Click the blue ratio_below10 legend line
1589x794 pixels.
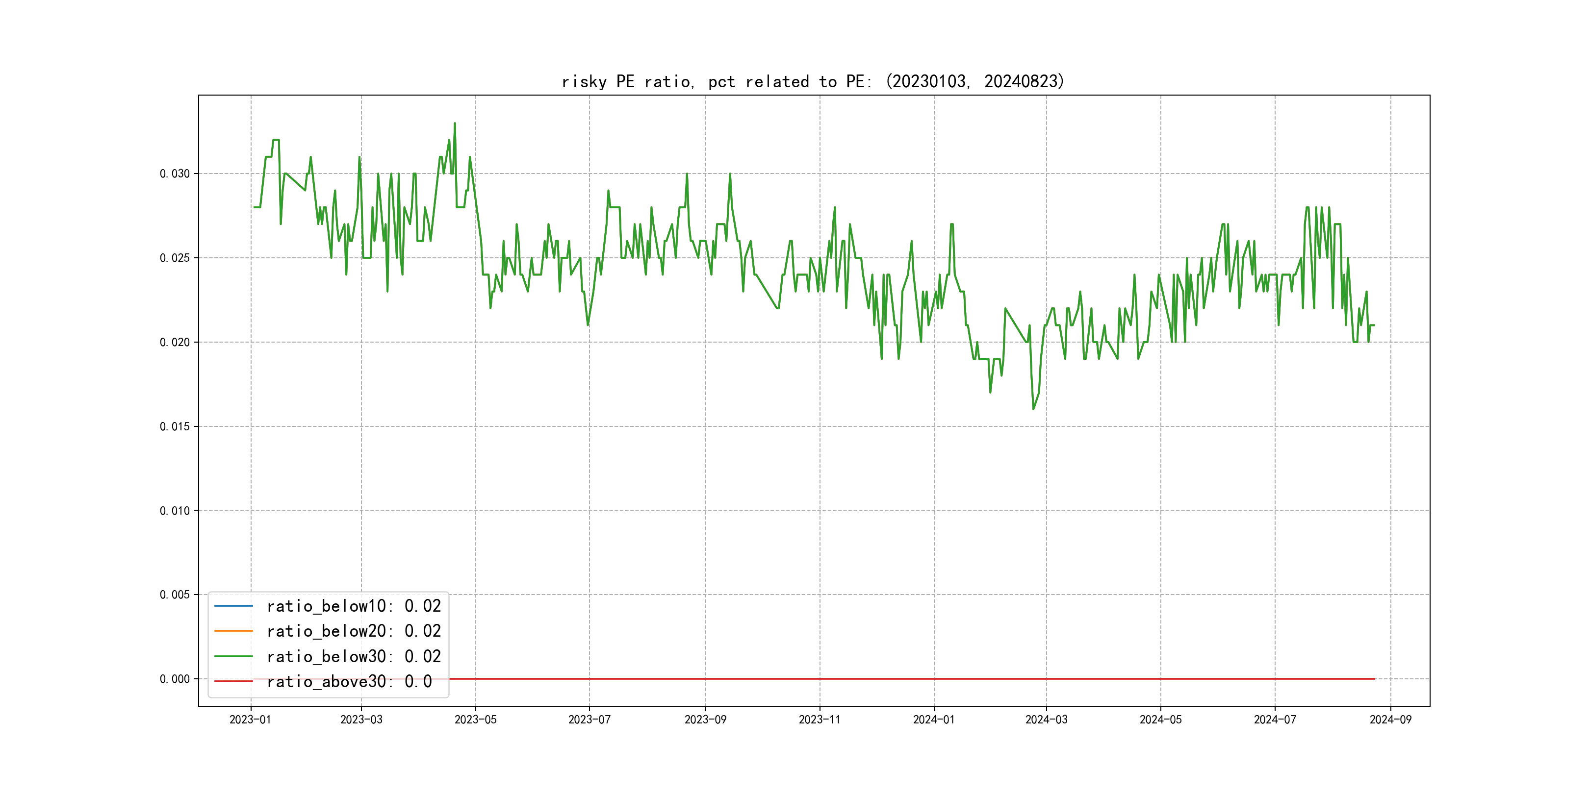[x=233, y=606]
